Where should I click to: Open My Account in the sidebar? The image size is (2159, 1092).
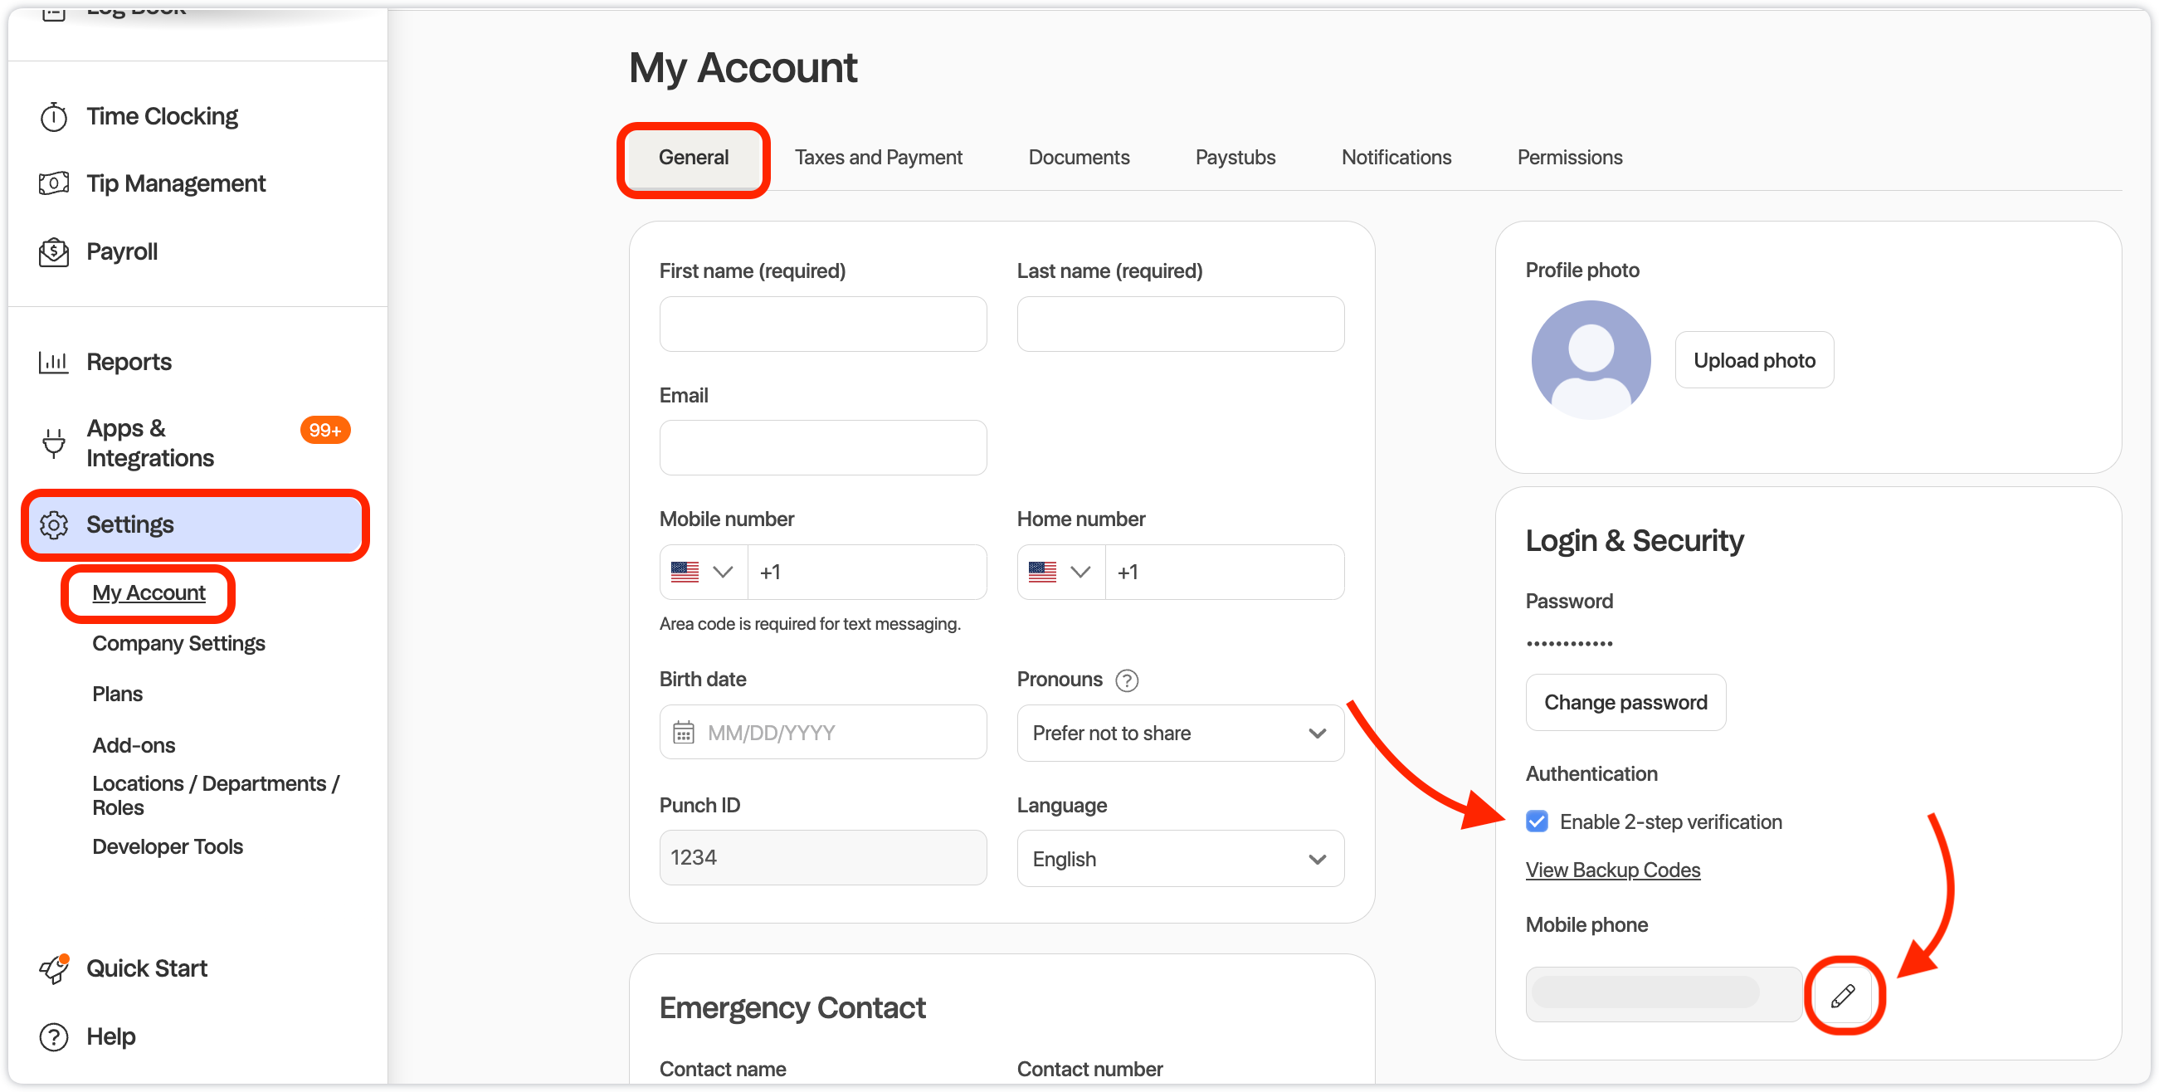pos(149,593)
